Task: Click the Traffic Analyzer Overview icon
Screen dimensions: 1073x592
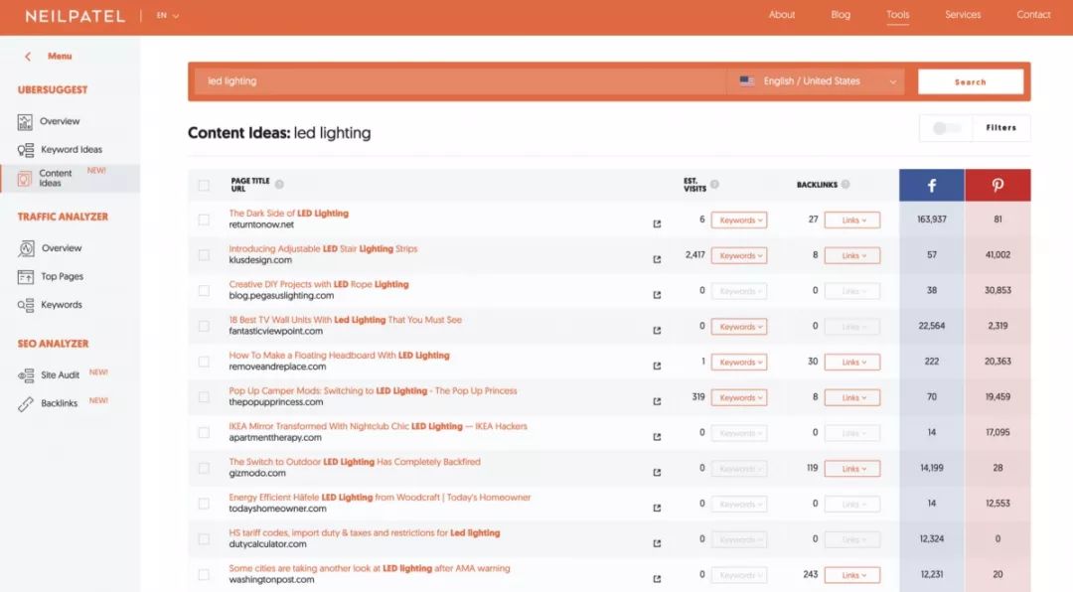Action: [26, 248]
